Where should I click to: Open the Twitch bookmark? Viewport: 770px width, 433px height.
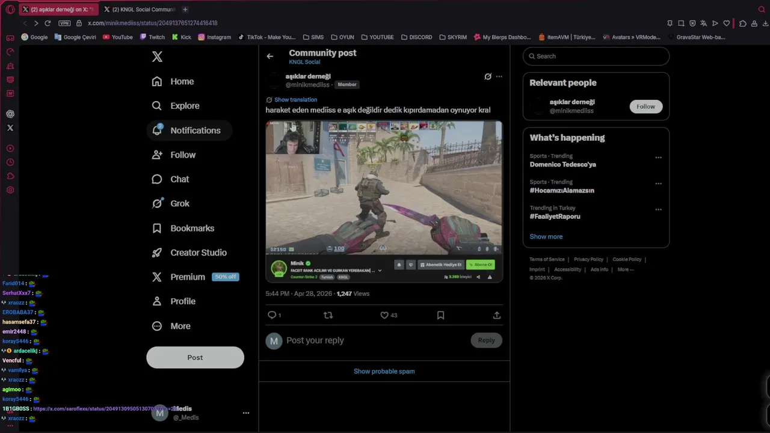click(152, 37)
